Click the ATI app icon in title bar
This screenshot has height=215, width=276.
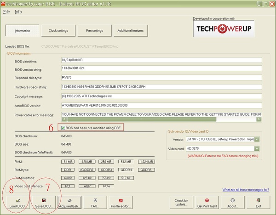tap(3, 4)
